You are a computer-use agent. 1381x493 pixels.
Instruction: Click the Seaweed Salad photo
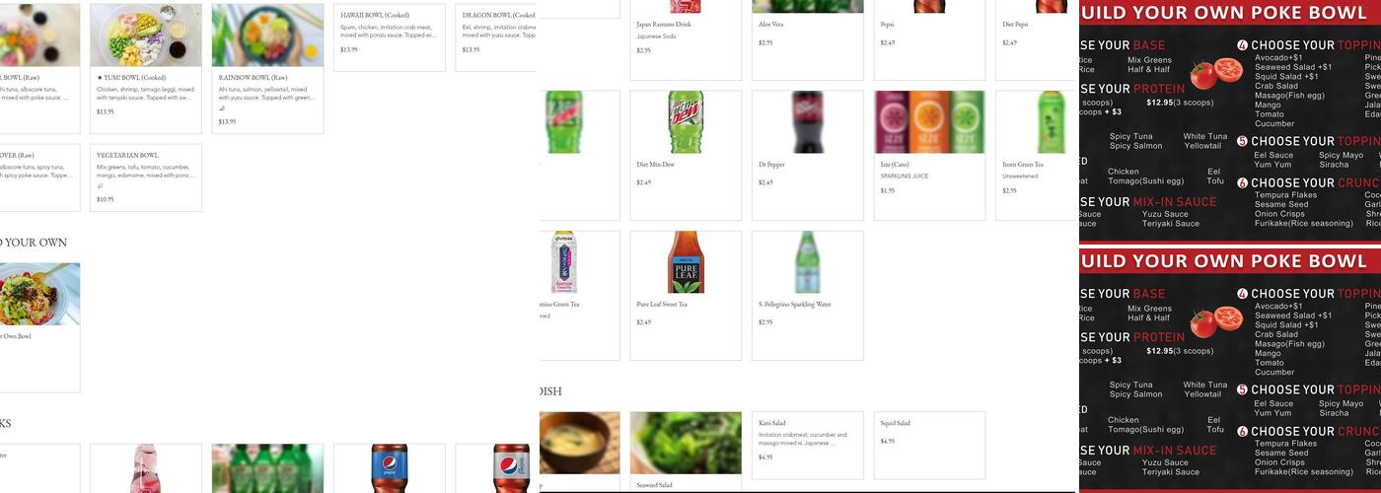686,443
